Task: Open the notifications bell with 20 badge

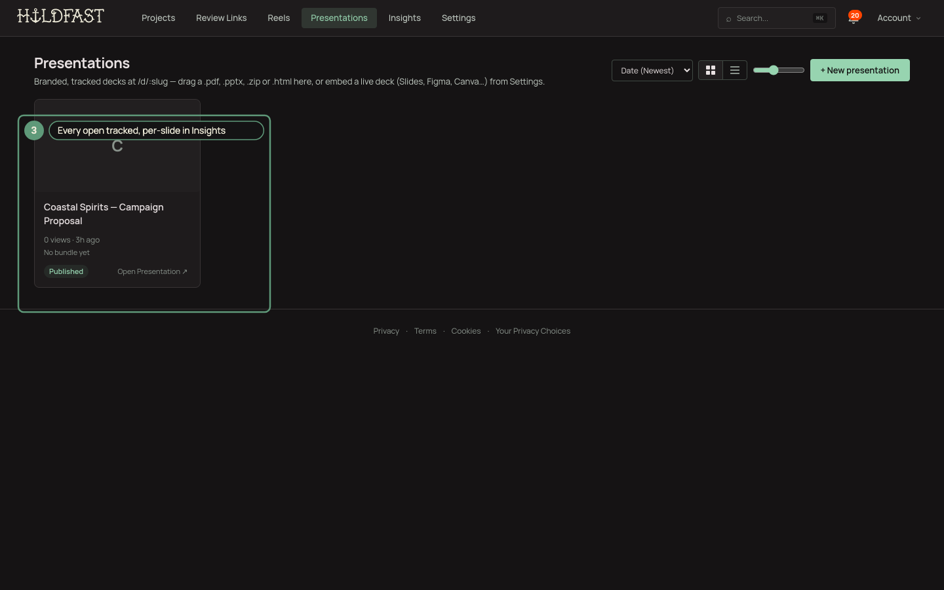Action: 854,18
